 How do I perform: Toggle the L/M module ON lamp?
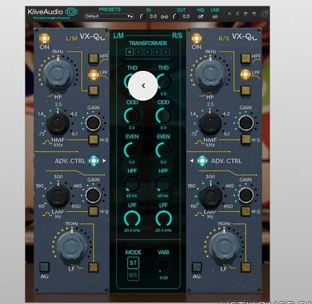[44, 38]
